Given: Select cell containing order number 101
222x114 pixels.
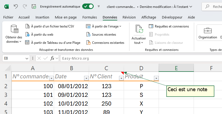Looking at the screenshot, I should pyautogui.click(x=33, y=95).
